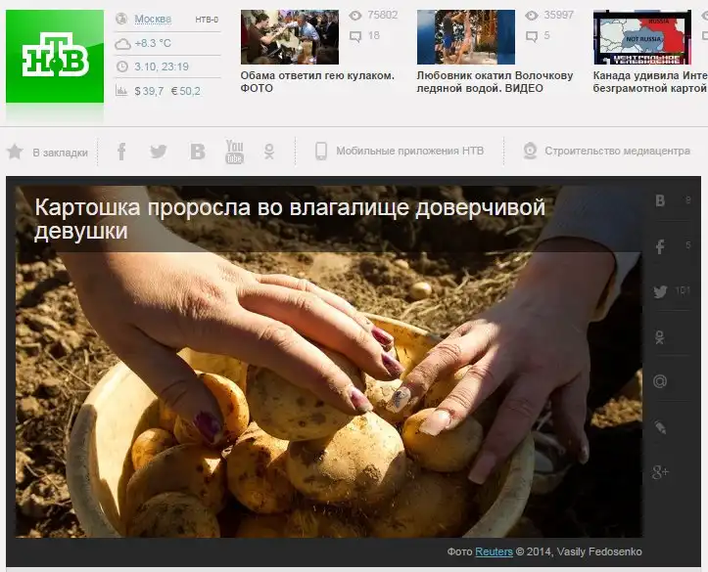Click the Reuters photo credit link
Image resolution: width=708 pixels, height=572 pixels.
[494, 552]
